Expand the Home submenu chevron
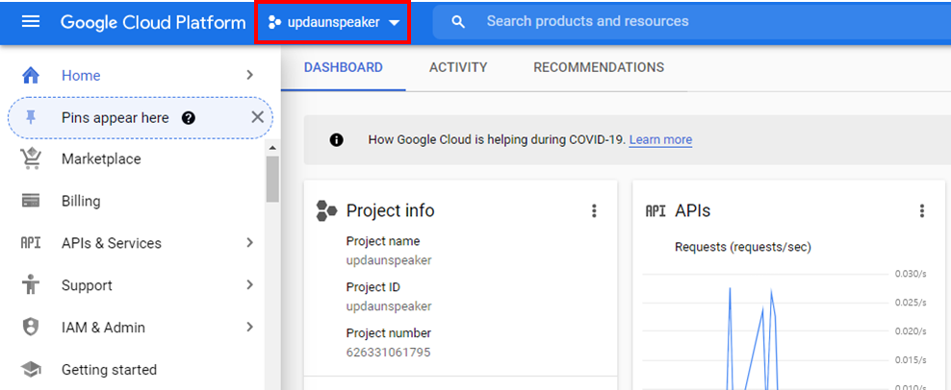This screenshot has width=951, height=390. (250, 75)
